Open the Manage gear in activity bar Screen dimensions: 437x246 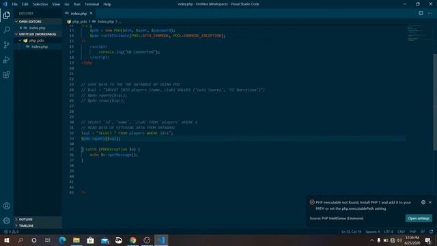pyautogui.click(x=6, y=221)
